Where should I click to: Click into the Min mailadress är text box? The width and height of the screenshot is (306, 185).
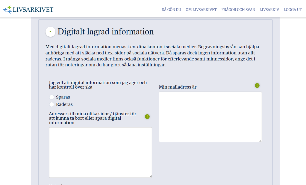point(210,117)
